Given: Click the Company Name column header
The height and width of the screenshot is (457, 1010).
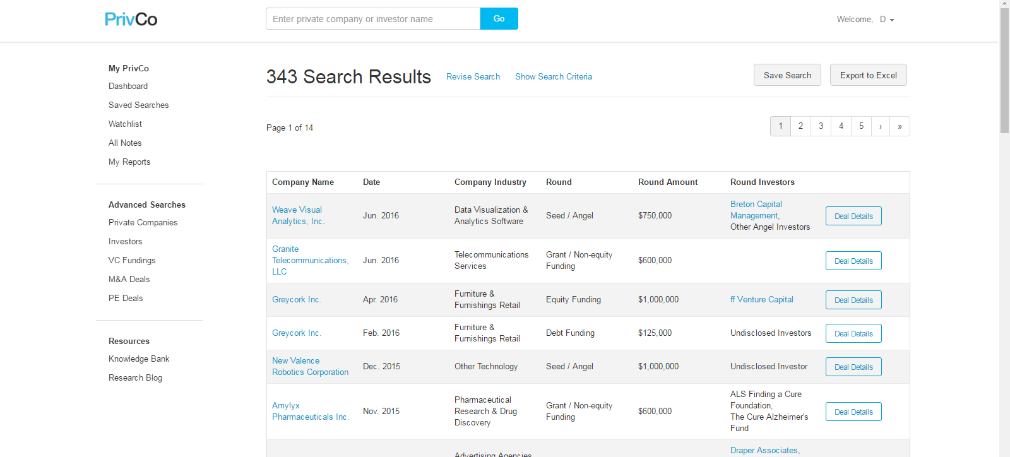Looking at the screenshot, I should [303, 182].
